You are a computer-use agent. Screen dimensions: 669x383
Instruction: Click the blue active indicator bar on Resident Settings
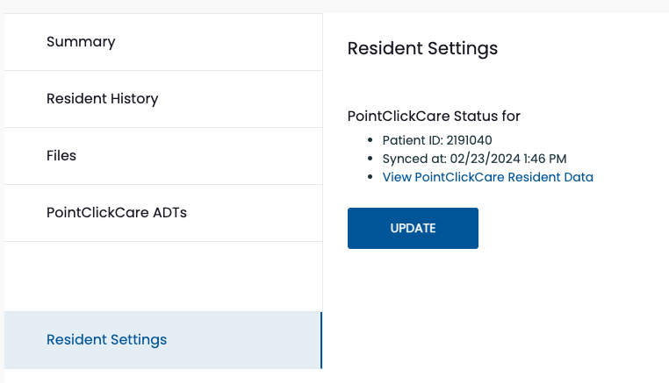[x=321, y=340]
